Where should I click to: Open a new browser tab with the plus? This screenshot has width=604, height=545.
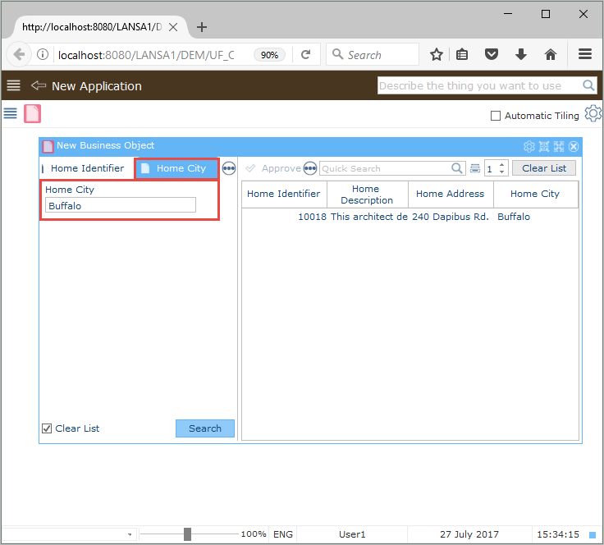pyautogui.click(x=201, y=27)
